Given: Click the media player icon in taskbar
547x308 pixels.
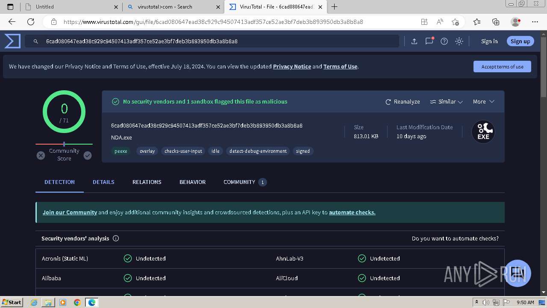Looking at the screenshot, I should (x=63, y=302).
